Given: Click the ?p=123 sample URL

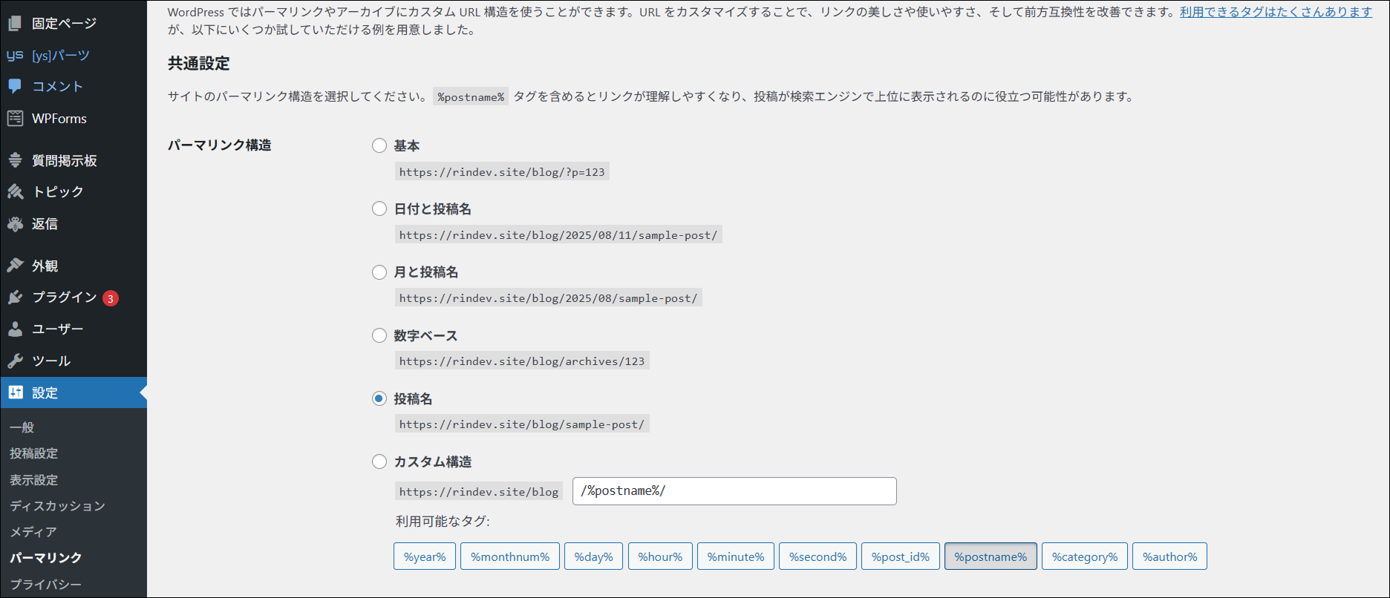Looking at the screenshot, I should click(502, 172).
